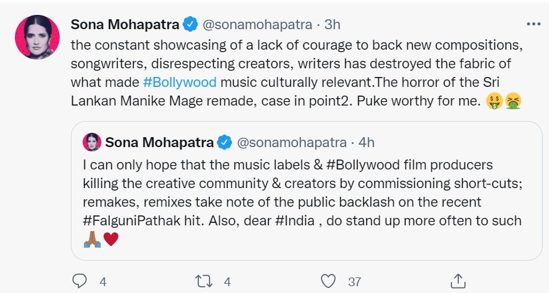Click the @sonamohapatra handle on main tweet
549x293 pixels.
point(256,24)
